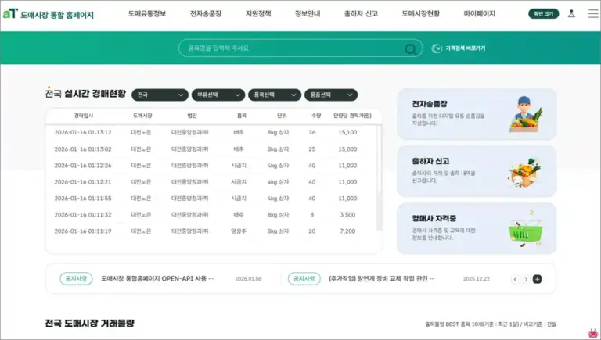
Task: Open the 전국 region dropdown
Action: coord(160,95)
